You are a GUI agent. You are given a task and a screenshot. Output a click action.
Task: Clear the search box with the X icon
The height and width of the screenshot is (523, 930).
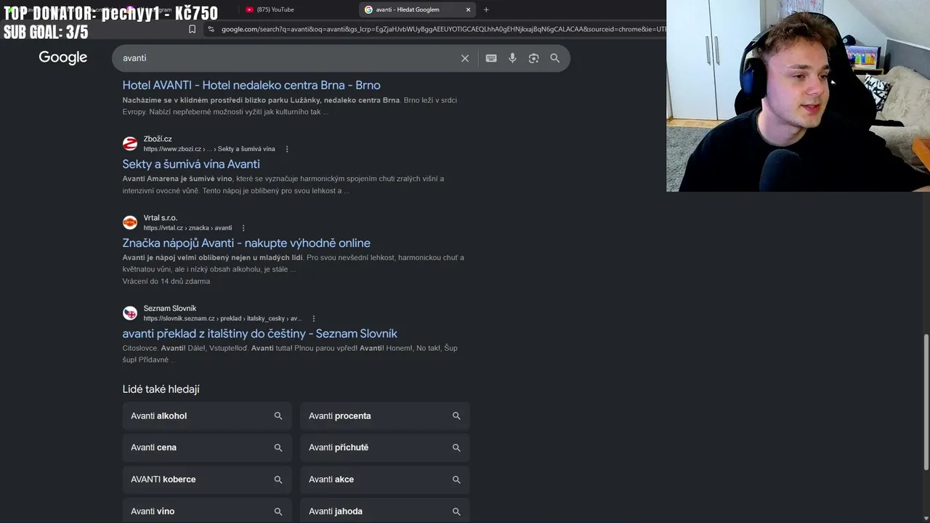coord(465,58)
